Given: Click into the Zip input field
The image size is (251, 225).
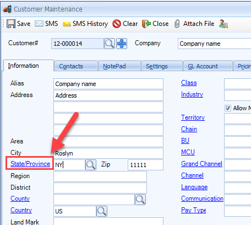Looking at the screenshot, I should [x=145, y=165].
